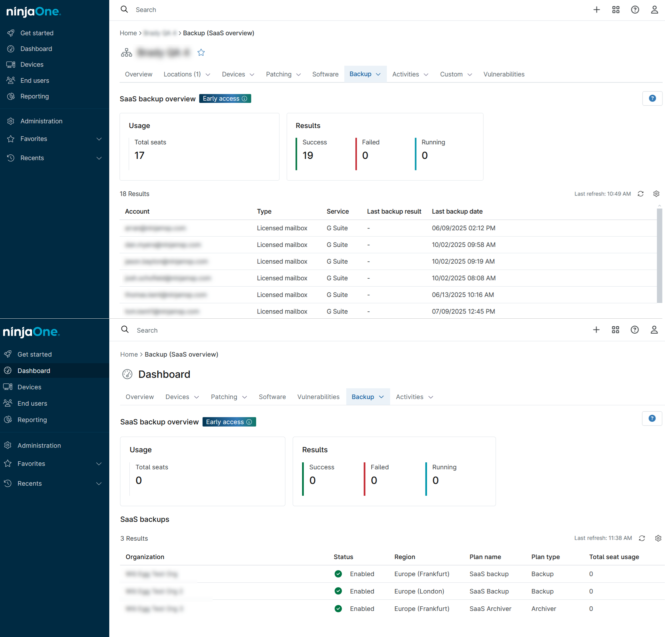665x637 pixels.
Task: Open the user profile icon
Action: [x=654, y=10]
